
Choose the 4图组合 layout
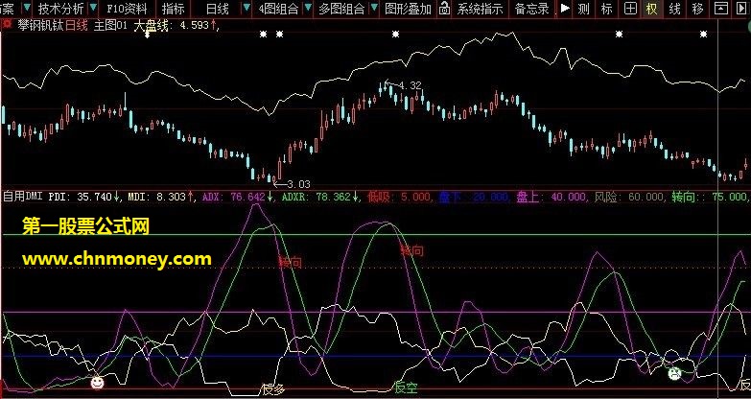tap(278, 8)
